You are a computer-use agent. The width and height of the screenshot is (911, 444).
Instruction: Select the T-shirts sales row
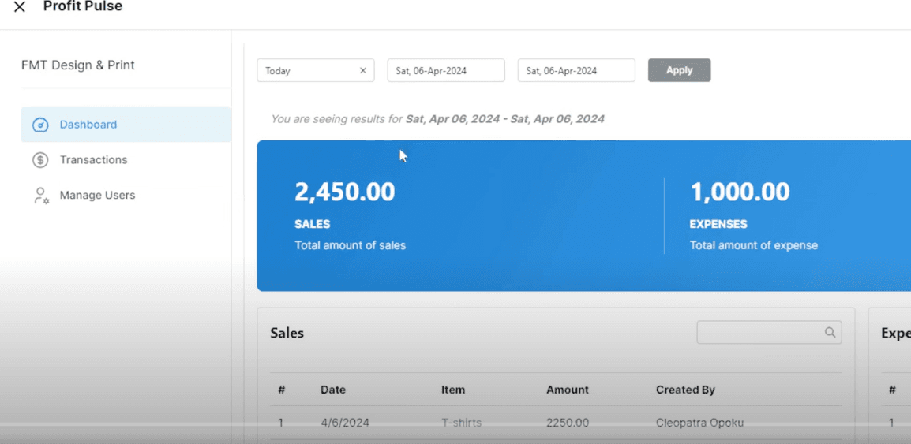click(x=460, y=423)
